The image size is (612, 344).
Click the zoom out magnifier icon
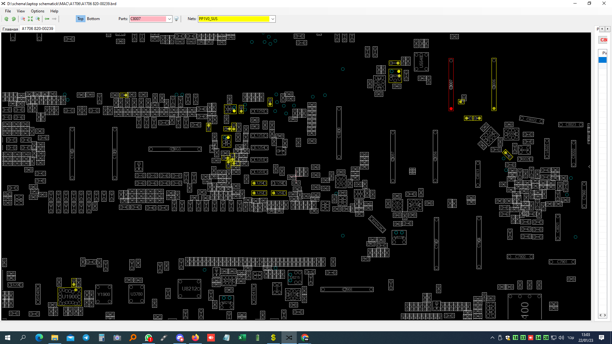click(23, 19)
